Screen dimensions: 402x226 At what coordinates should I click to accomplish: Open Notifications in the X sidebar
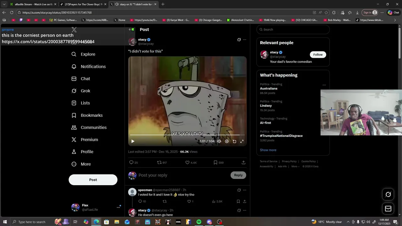tap(89, 67)
